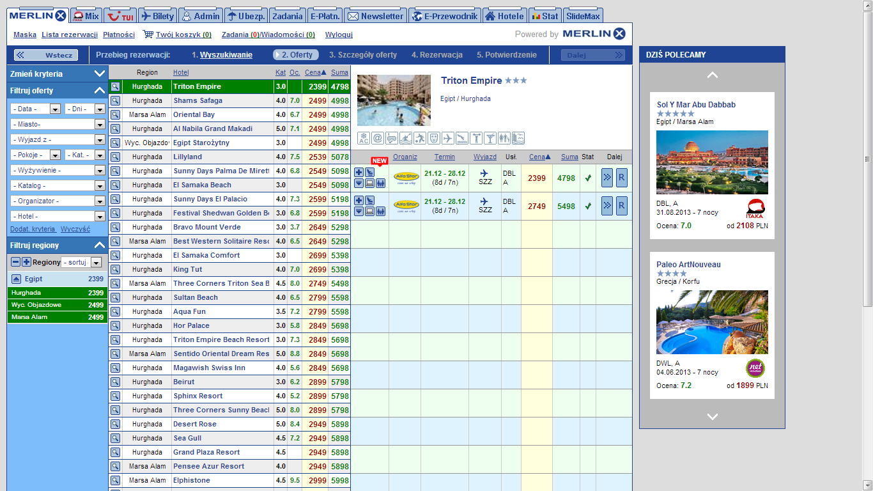Open the Sol Y Mar Abu Dabbab photo

[712, 162]
